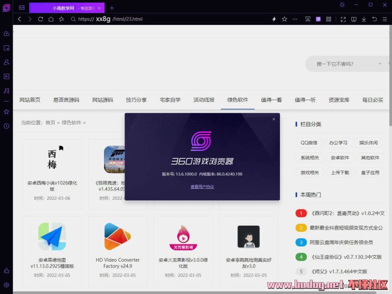Click the thumbs-up icon in sidebar

pyautogui.click(x=6, y=271)
